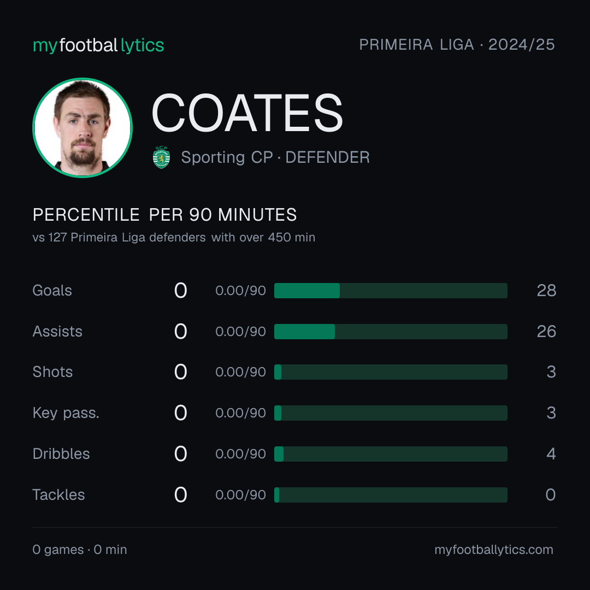Click the Primeira Liga 2024/25 label
The image size is (590, 590).
point(457,45)
